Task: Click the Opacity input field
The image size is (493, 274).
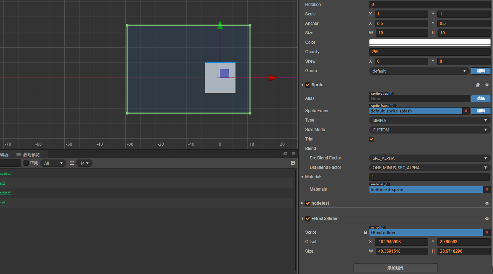Action: click(x=429, y=52)
